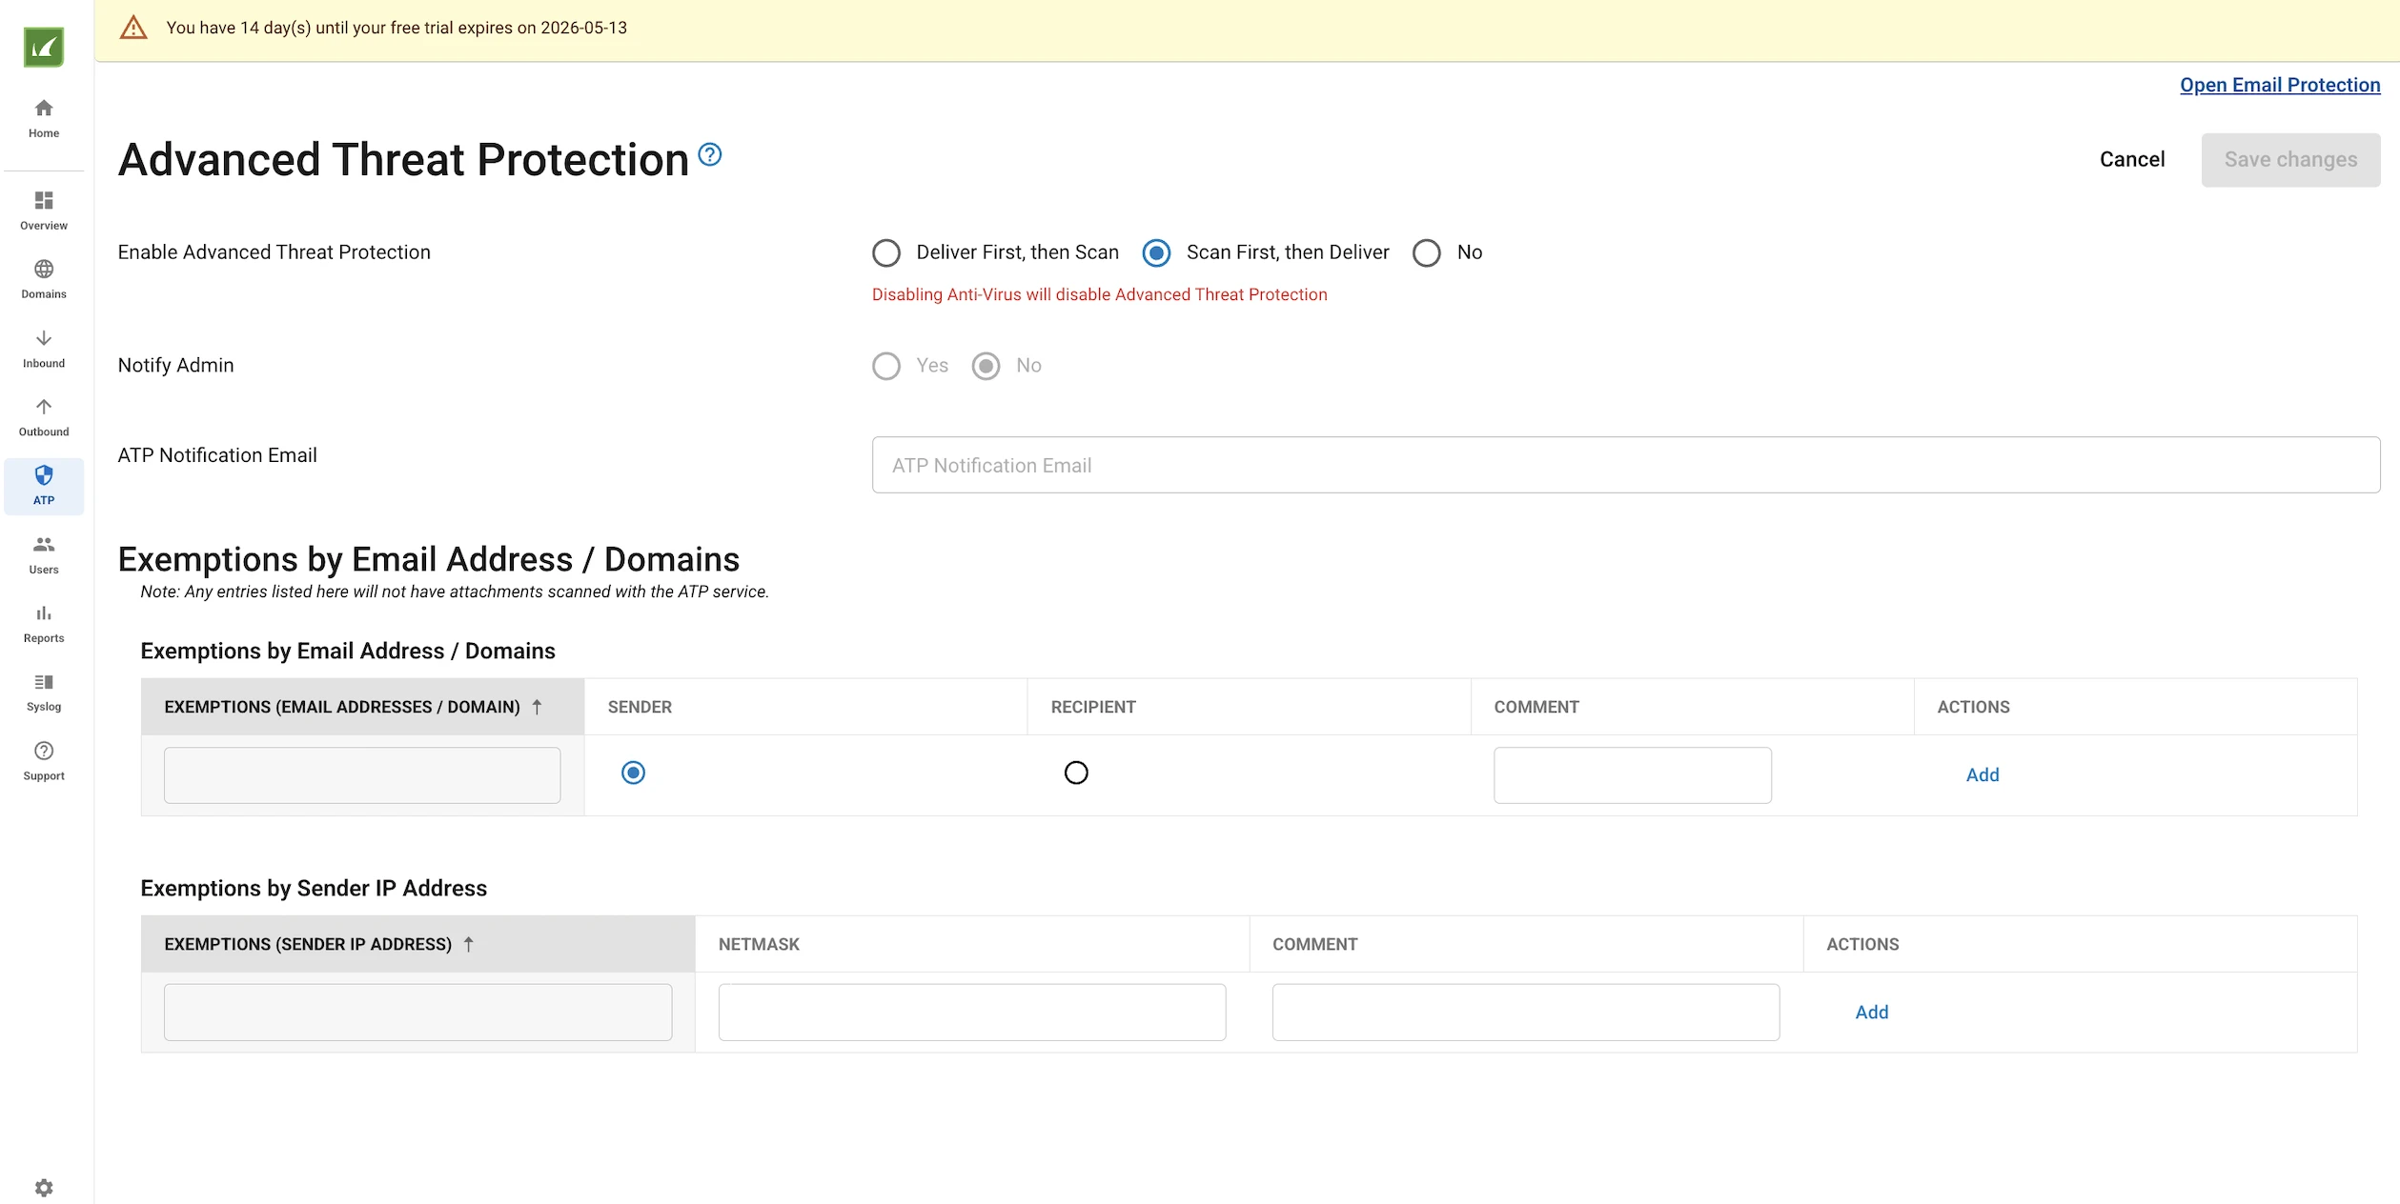Open Support from the sidebar

click(x=44, y=762)
